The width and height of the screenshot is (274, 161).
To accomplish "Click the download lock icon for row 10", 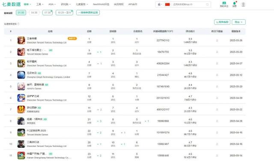I will pos(217,144).
